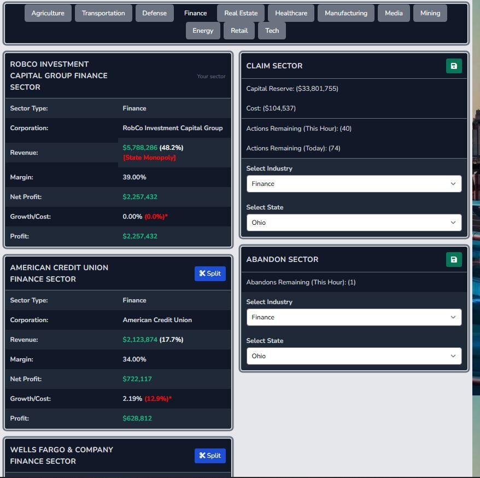Switch to the Agriculture tab

click(x=48, y=13)
